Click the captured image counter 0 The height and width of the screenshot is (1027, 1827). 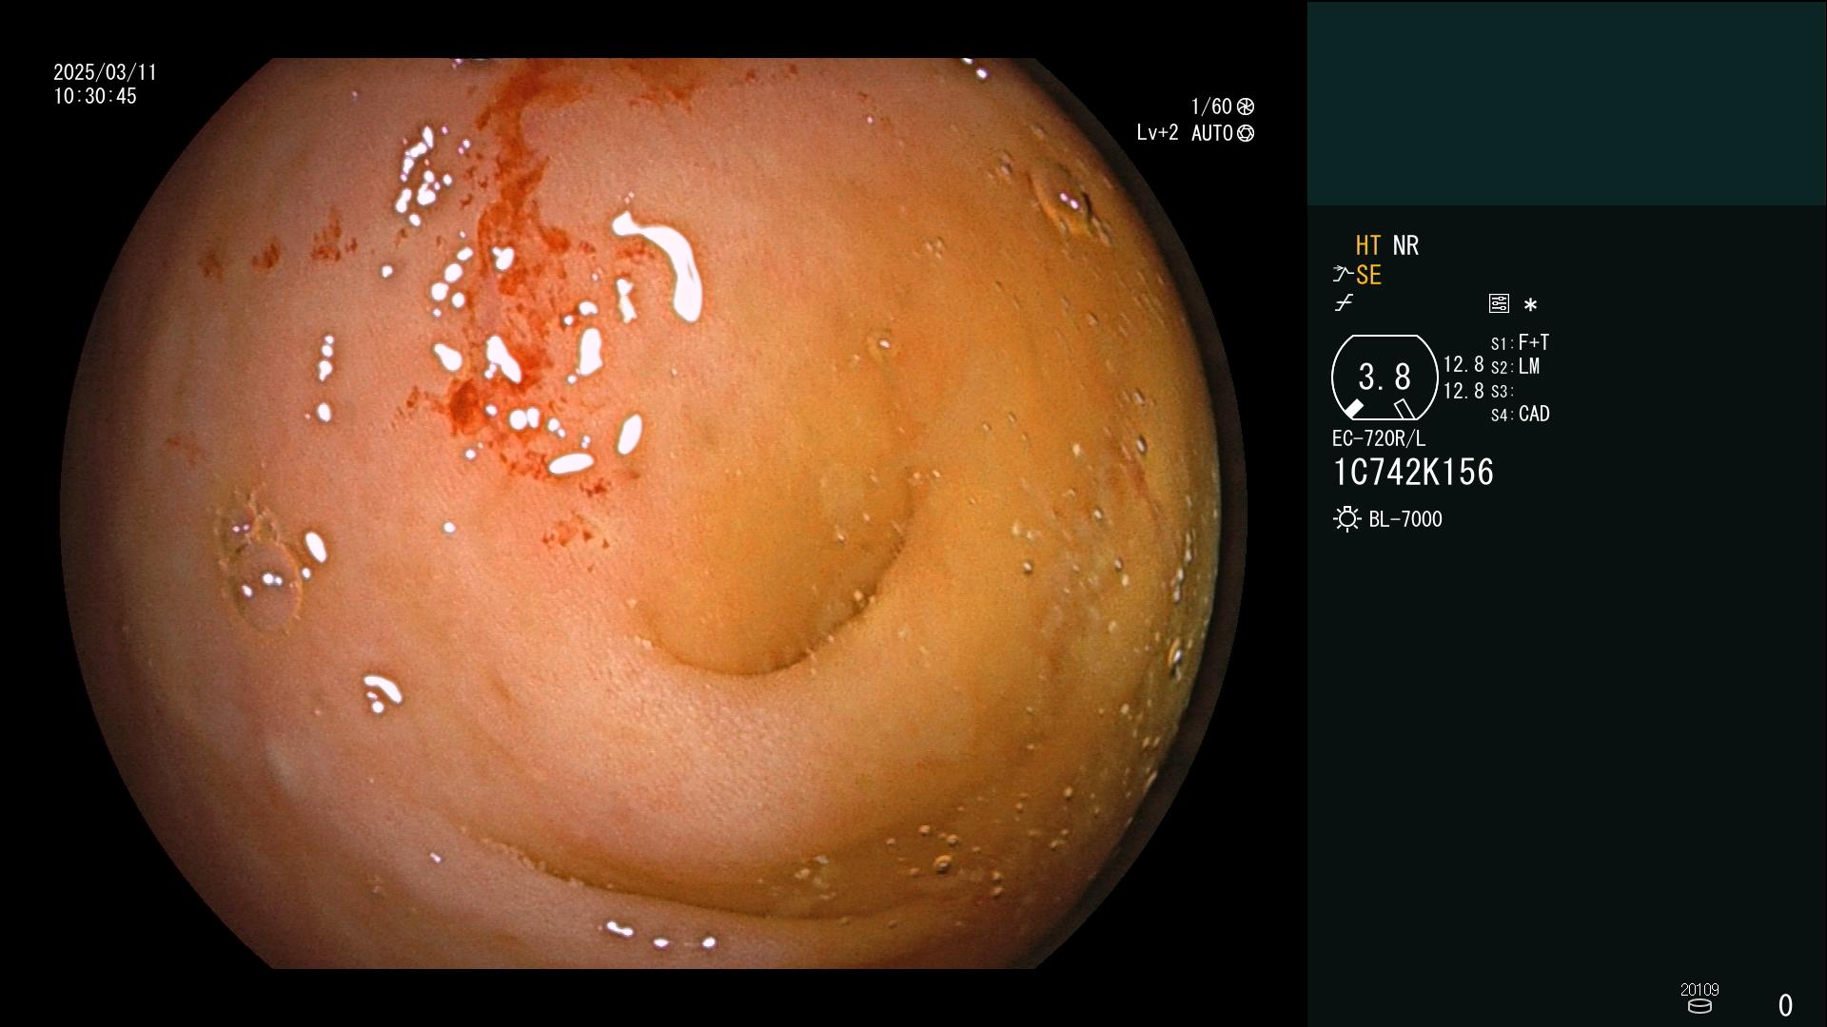tap(1786, 1005)
